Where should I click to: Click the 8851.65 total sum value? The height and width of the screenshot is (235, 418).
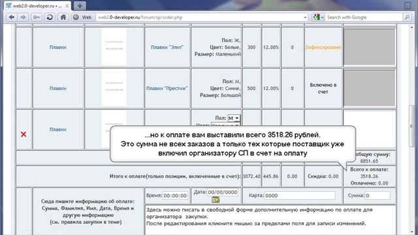coord(369,161)
